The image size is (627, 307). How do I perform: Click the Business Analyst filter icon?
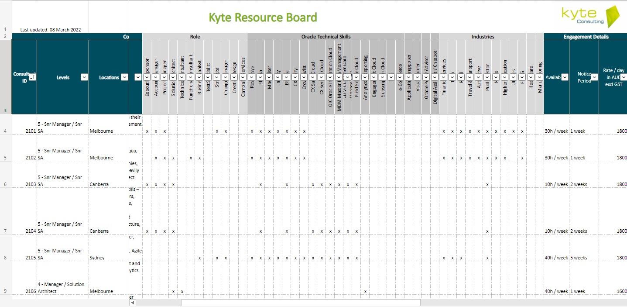tap(199, 77)
